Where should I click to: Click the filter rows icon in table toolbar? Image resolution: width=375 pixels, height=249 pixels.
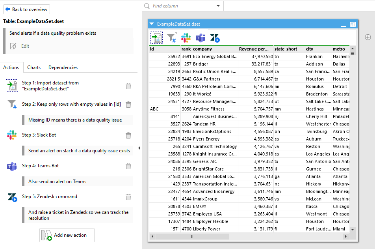pyautogui.click(x=171, y=37)
